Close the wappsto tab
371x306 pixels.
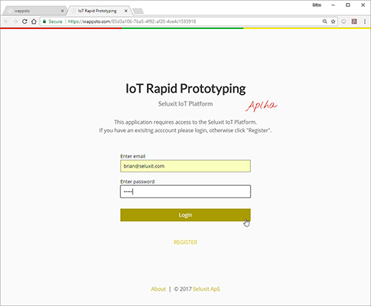click(62, 11)
